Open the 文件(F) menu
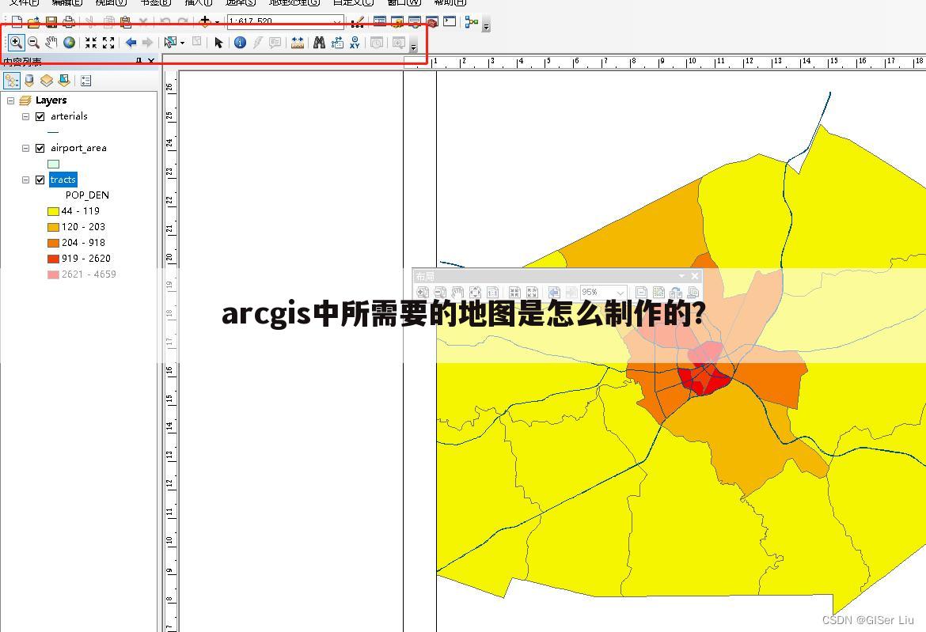 (25, 2)
